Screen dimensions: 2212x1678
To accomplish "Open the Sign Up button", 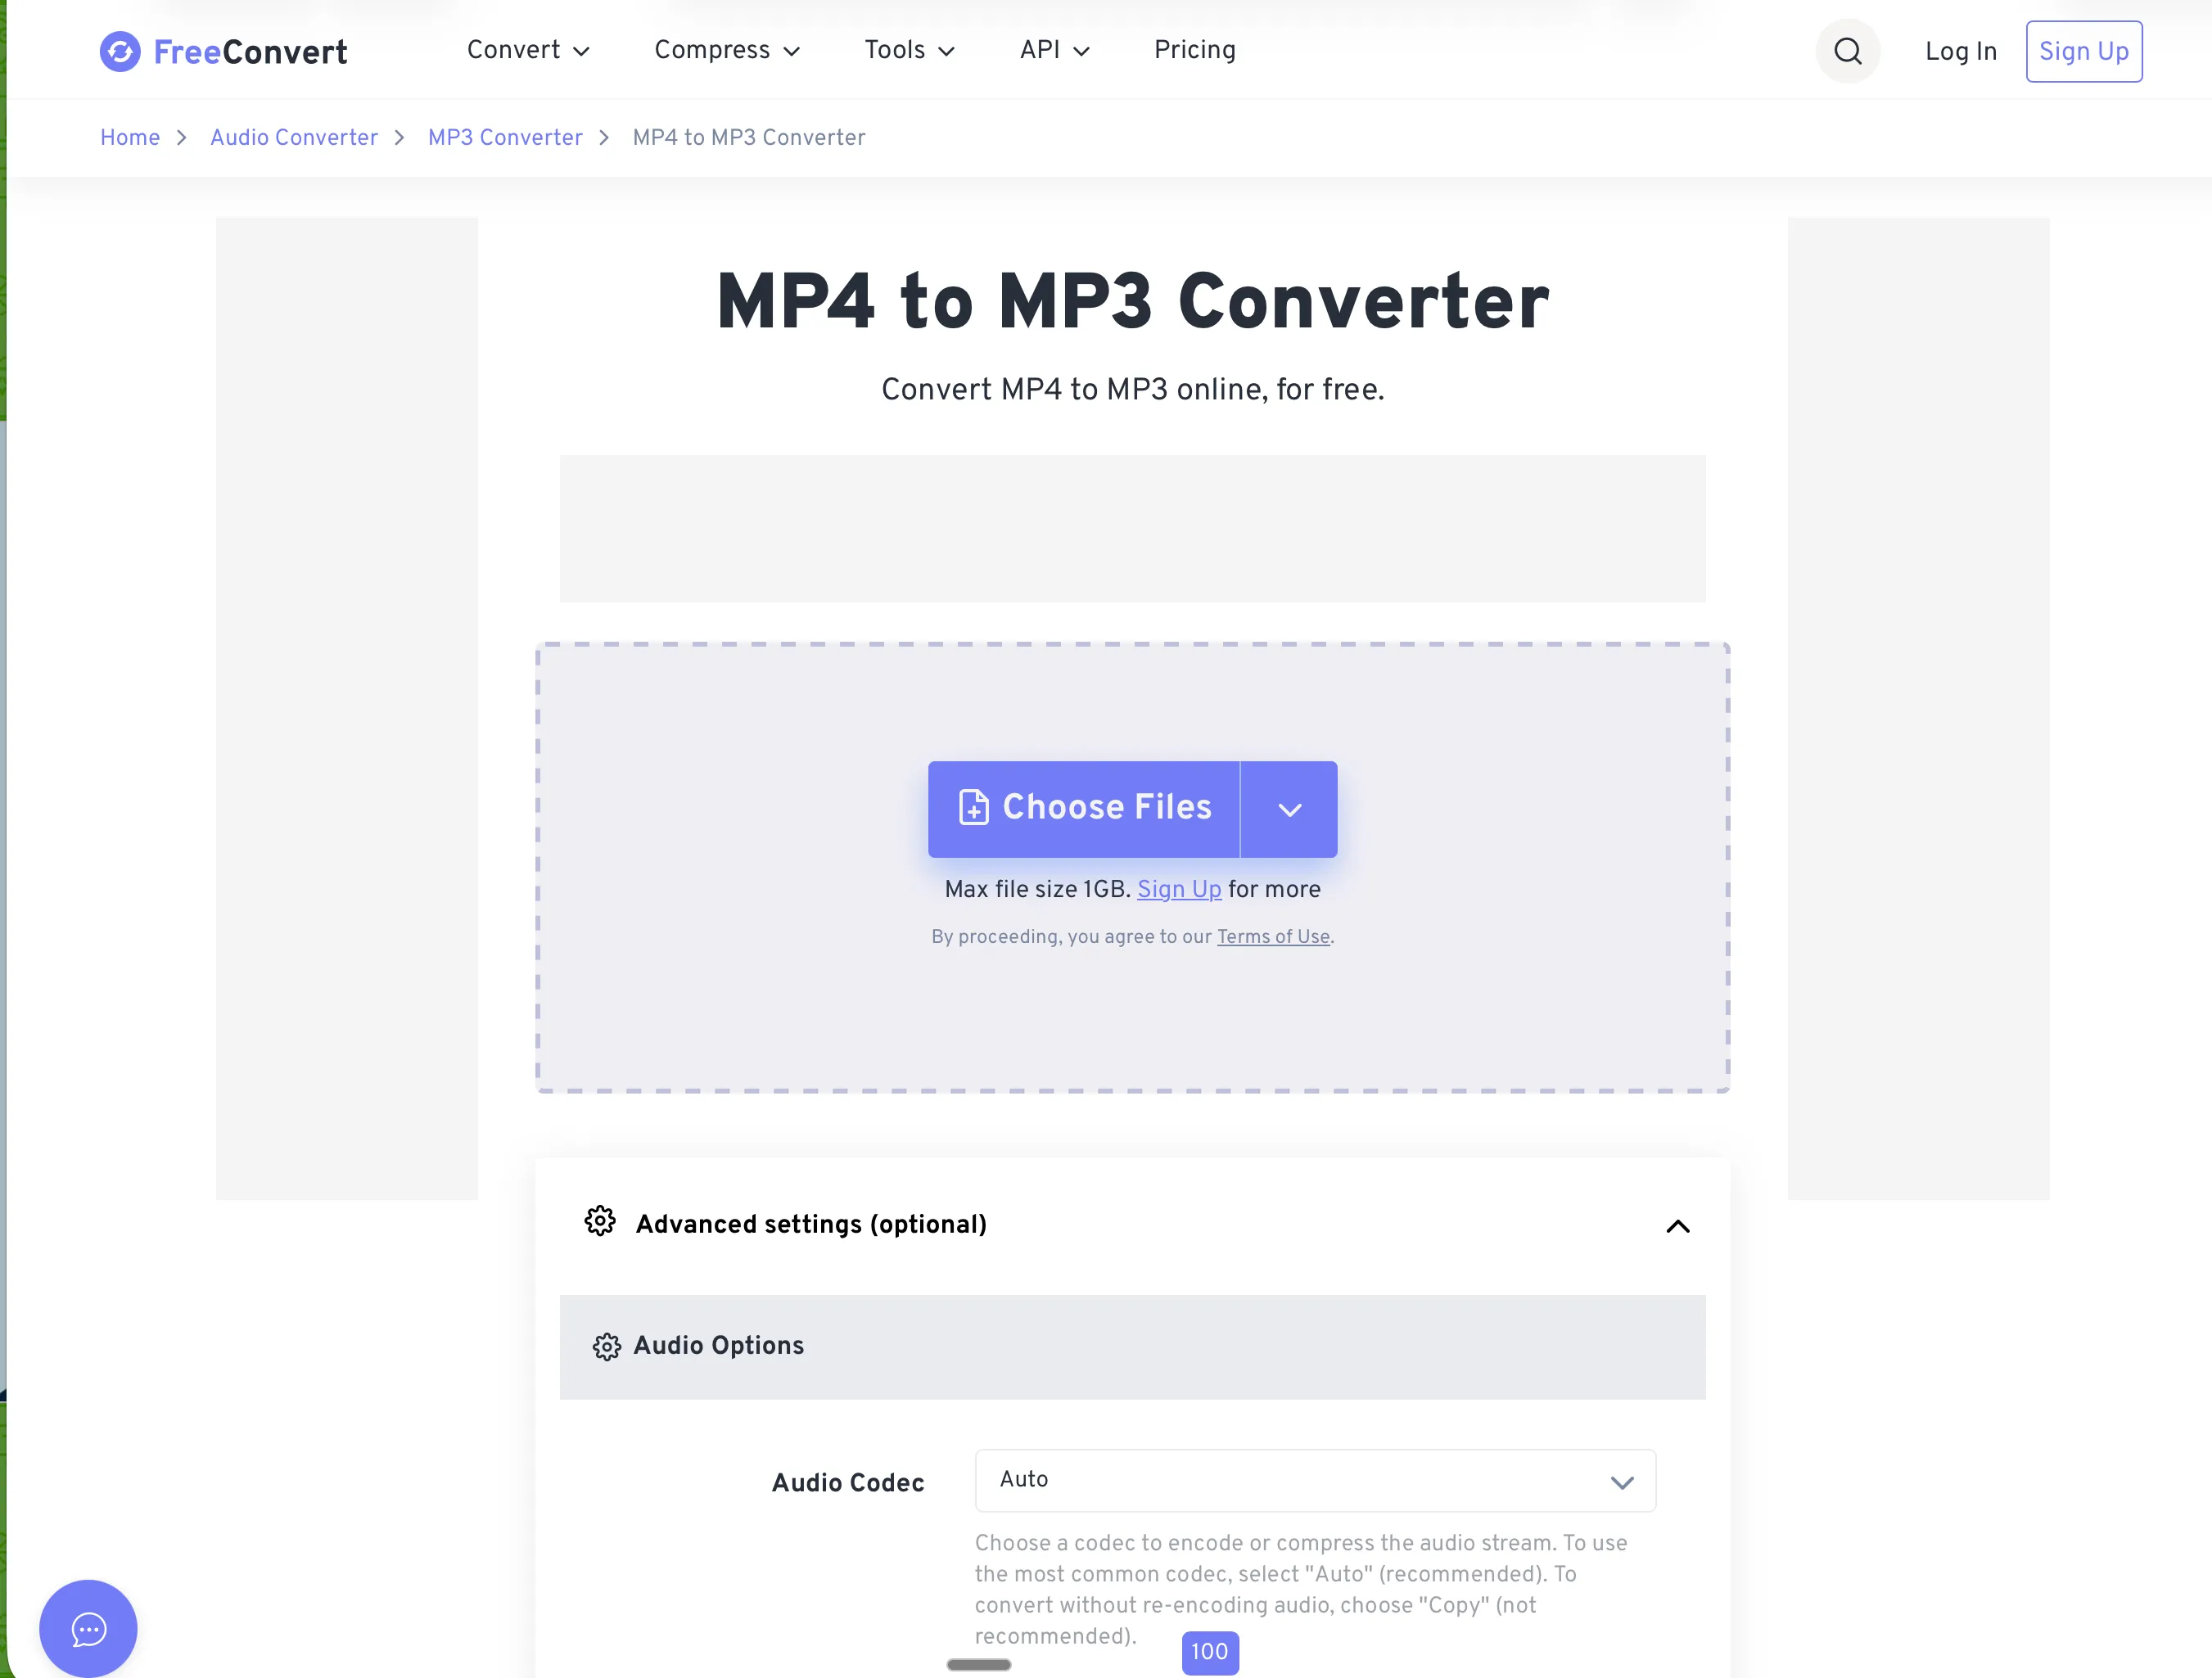I will (x=2083, y=51).
